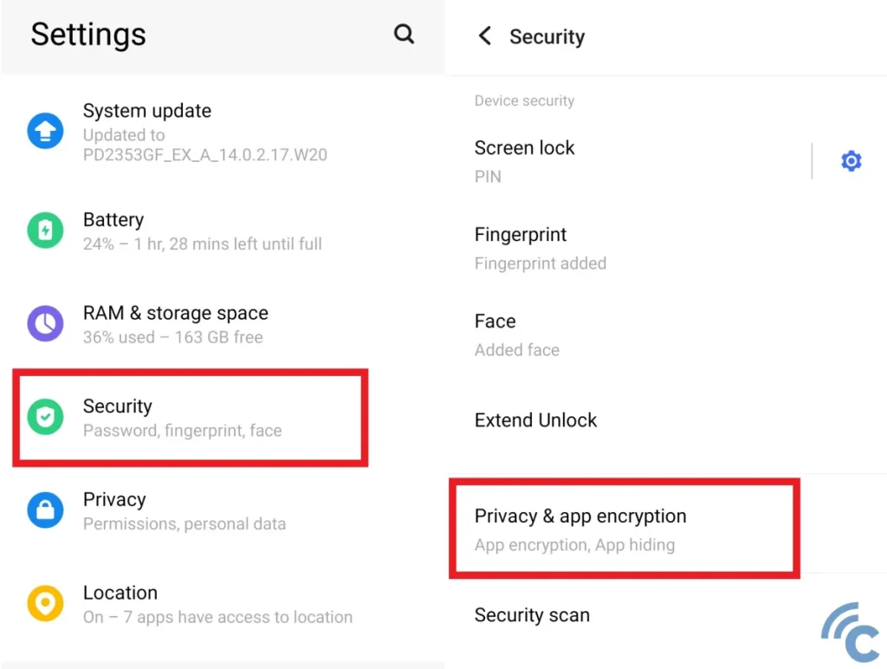Open the Privacy permissions entry
887x669 pixels.
point(184,510)
